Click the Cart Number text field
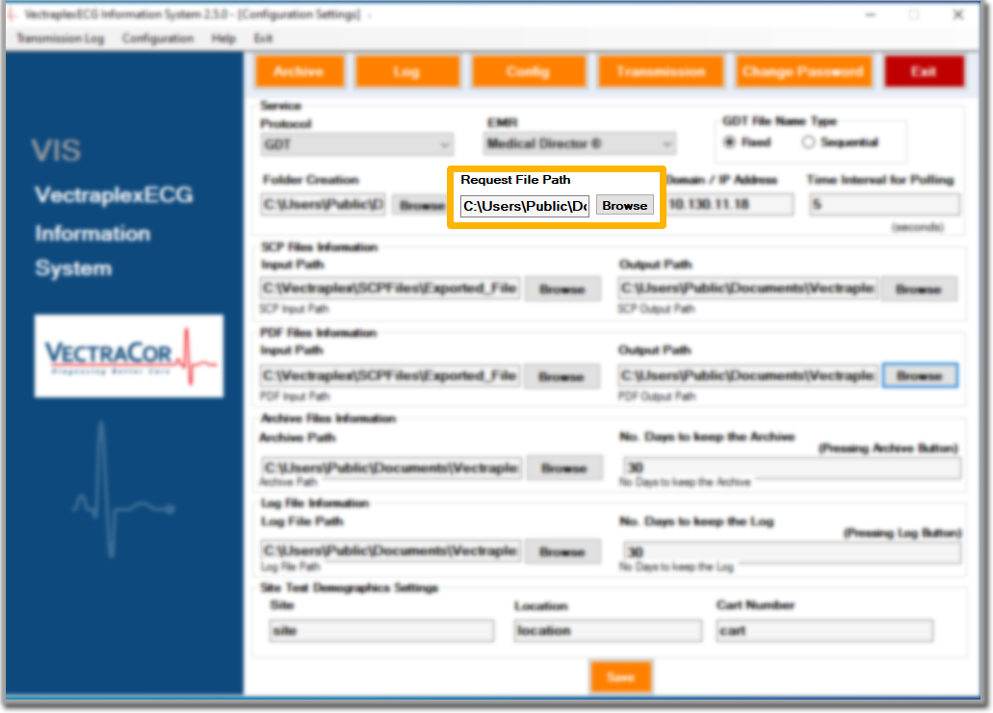The height and width of the screenshot is (713, 993). tap(824, 631)
